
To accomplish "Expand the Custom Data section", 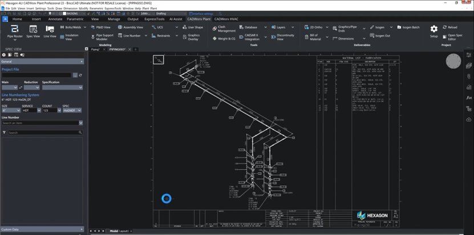I will (42, 229).
